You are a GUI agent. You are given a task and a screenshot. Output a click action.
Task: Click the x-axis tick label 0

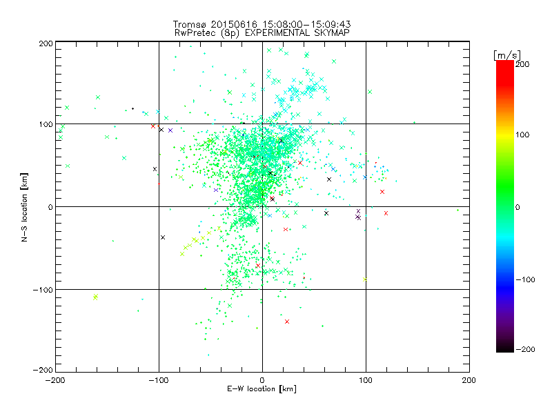point(262,380)
